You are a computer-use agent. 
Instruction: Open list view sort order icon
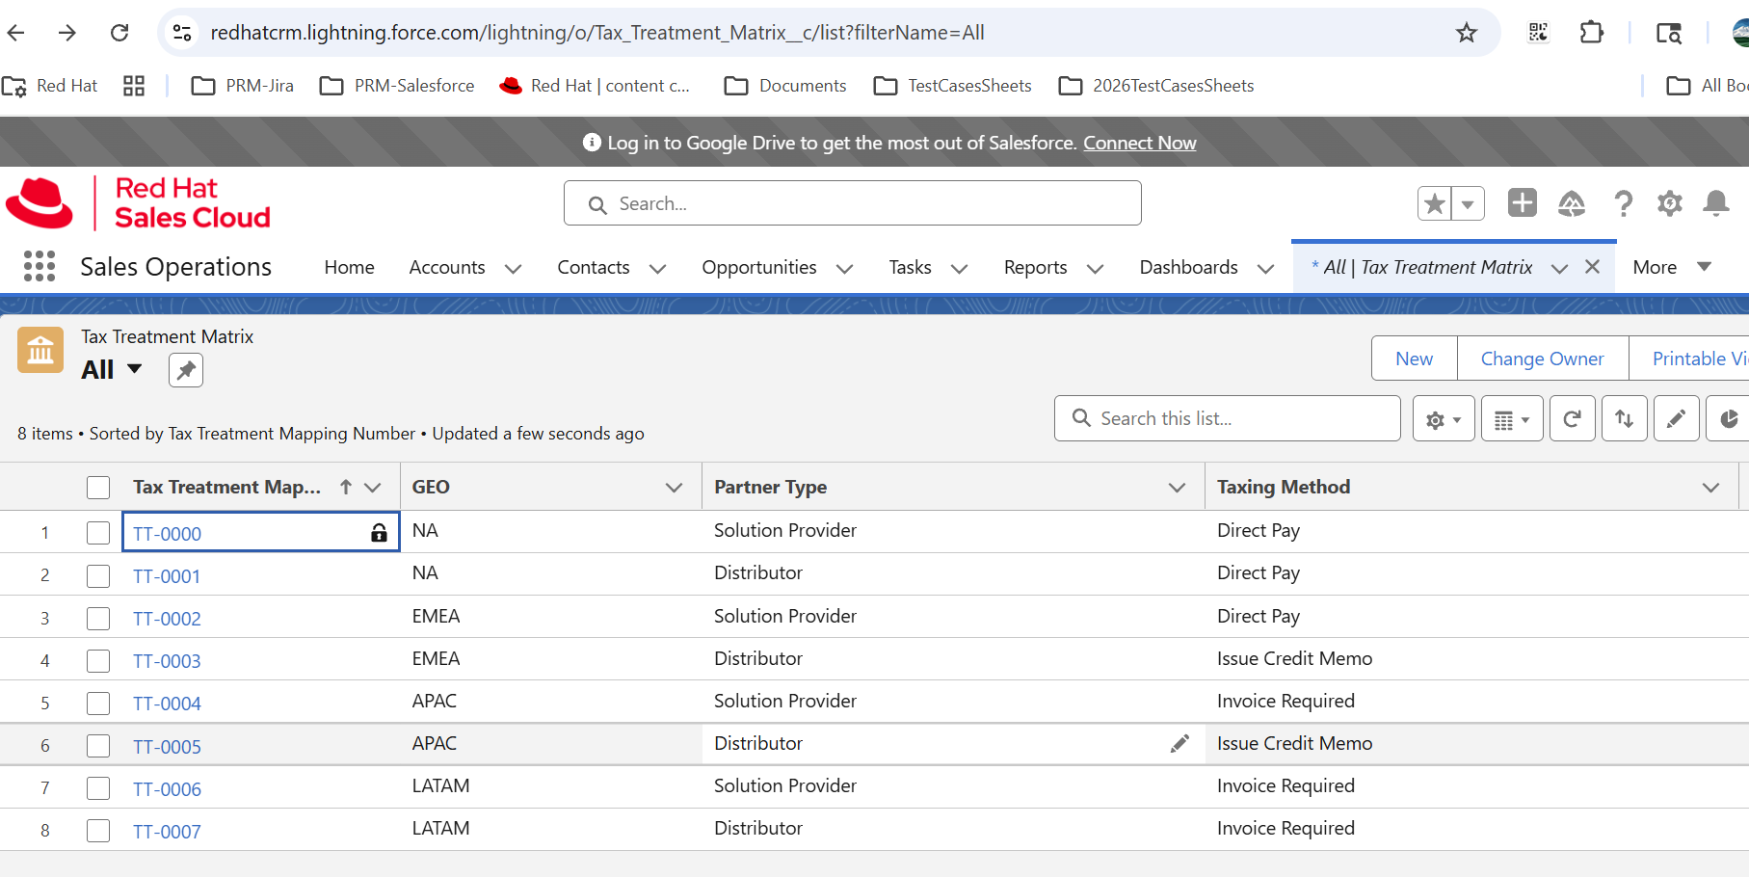(x=1624, y=418)
